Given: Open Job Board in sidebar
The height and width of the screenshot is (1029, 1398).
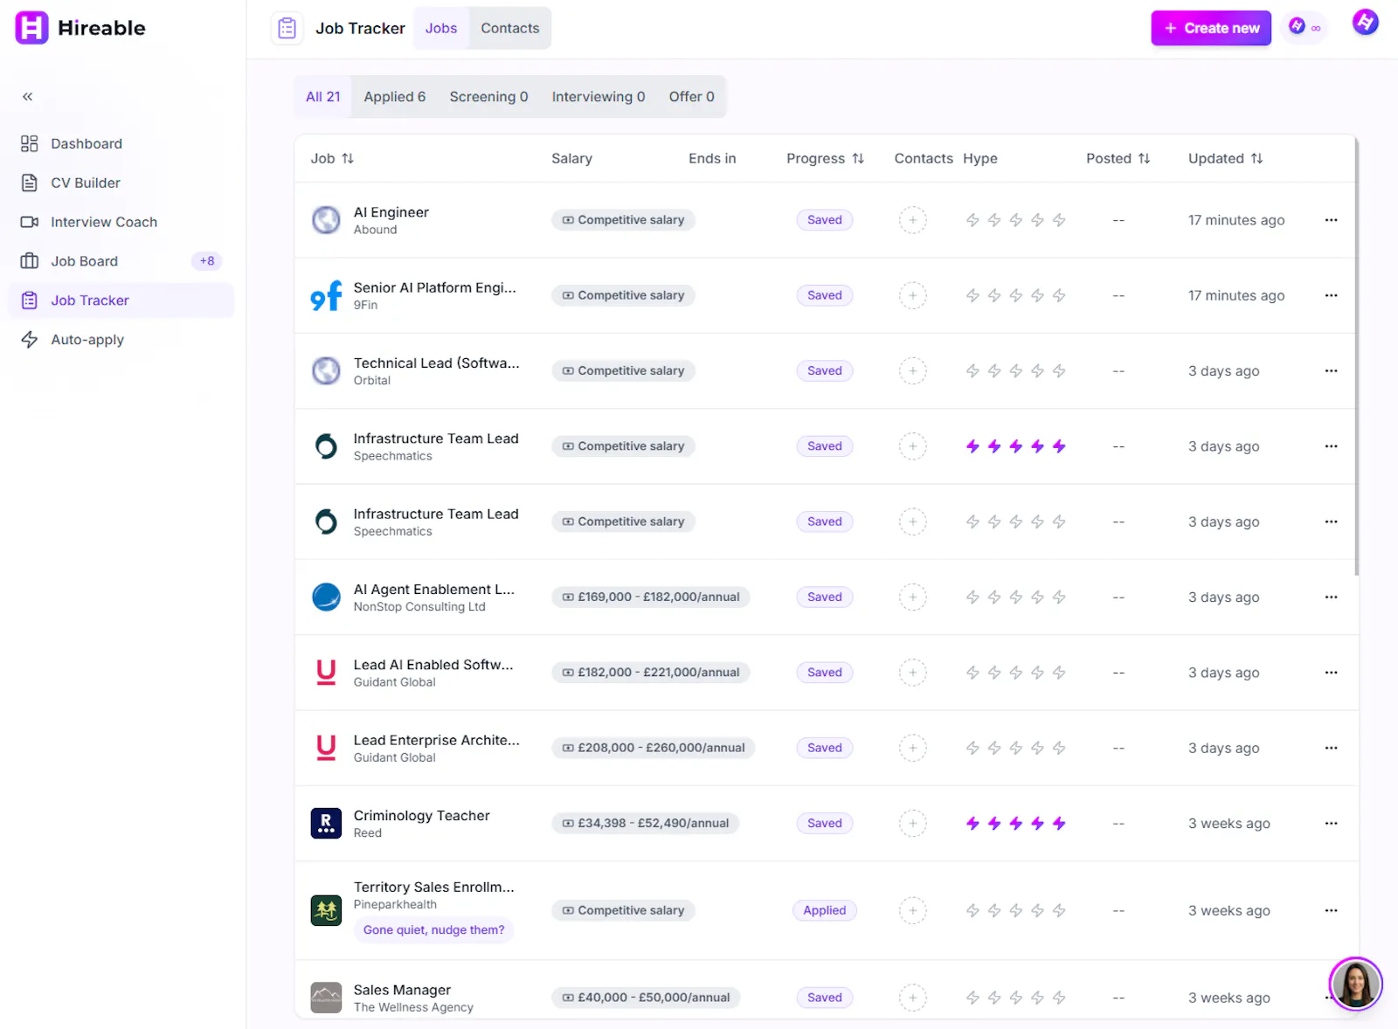Looking at the screenshot, I should click(84, 261).
